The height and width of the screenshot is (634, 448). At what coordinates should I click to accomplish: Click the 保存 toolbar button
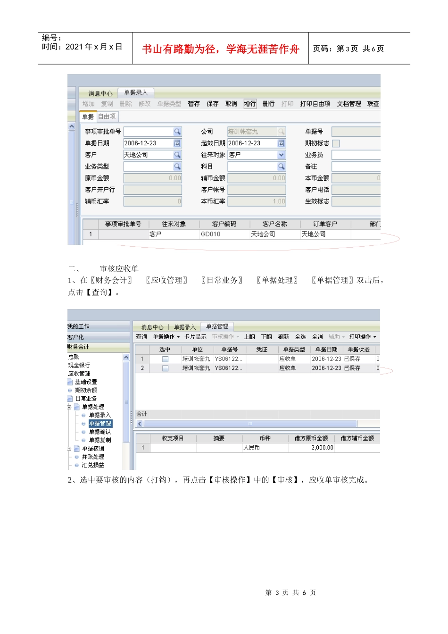point(213,104)
